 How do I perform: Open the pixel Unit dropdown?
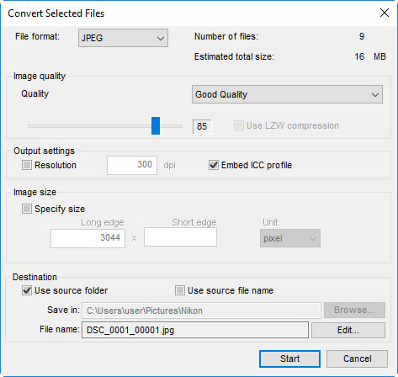coord(290,238)
